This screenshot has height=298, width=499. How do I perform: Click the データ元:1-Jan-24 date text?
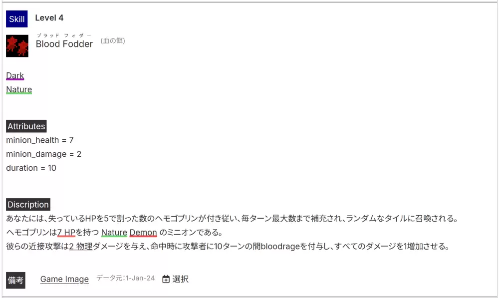coord(126,278)
